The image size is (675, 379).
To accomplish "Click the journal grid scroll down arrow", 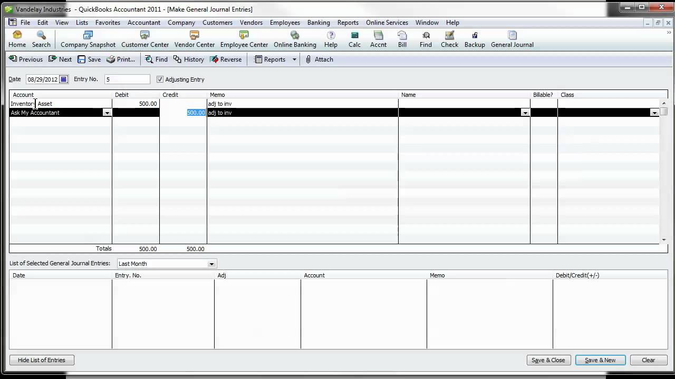I will click(664, 240).
